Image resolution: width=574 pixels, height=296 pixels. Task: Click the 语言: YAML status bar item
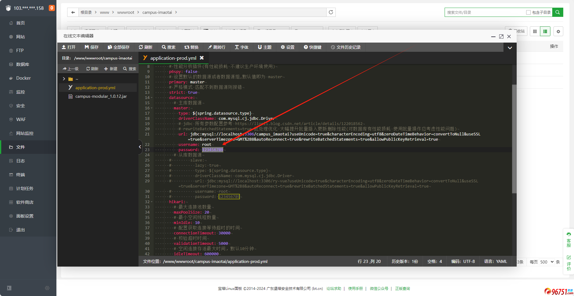pos(496,261)
